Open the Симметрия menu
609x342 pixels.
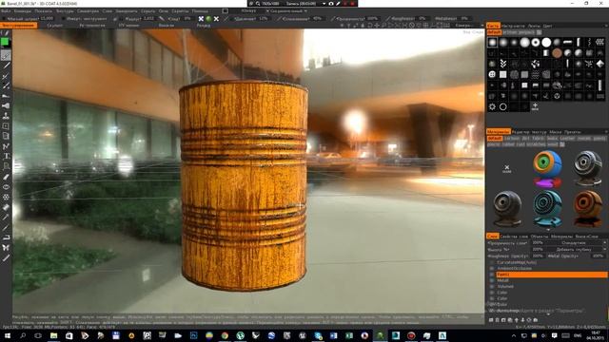point(88,10)
